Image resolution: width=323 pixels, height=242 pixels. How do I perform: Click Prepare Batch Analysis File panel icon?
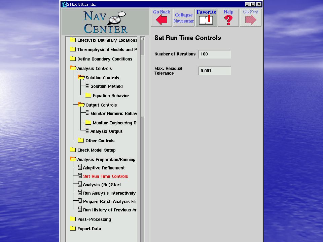click(x=80, y=201)
